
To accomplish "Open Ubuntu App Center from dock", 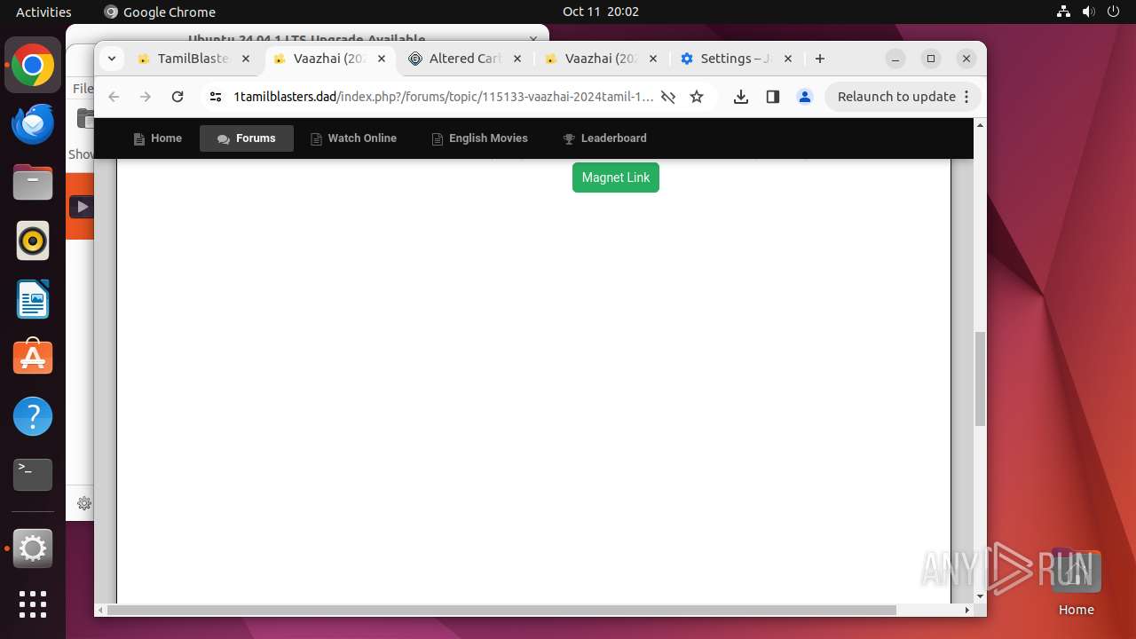I will click(33, 358).
